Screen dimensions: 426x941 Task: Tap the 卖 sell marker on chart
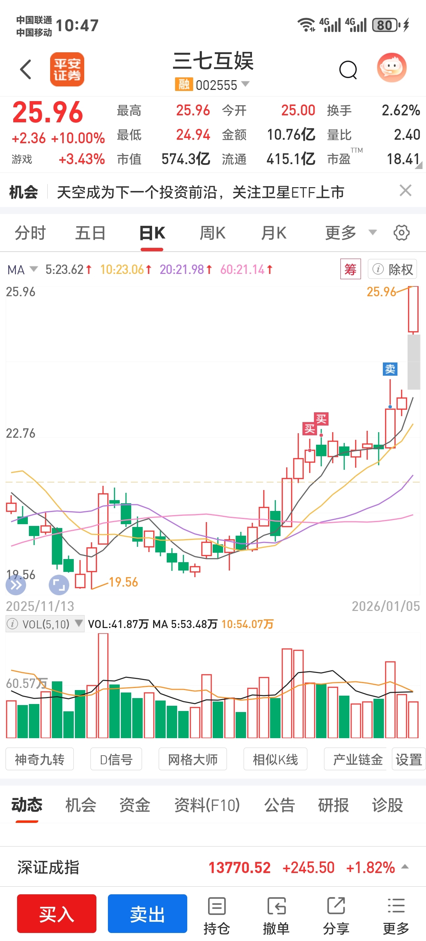[x=390, y=369]
